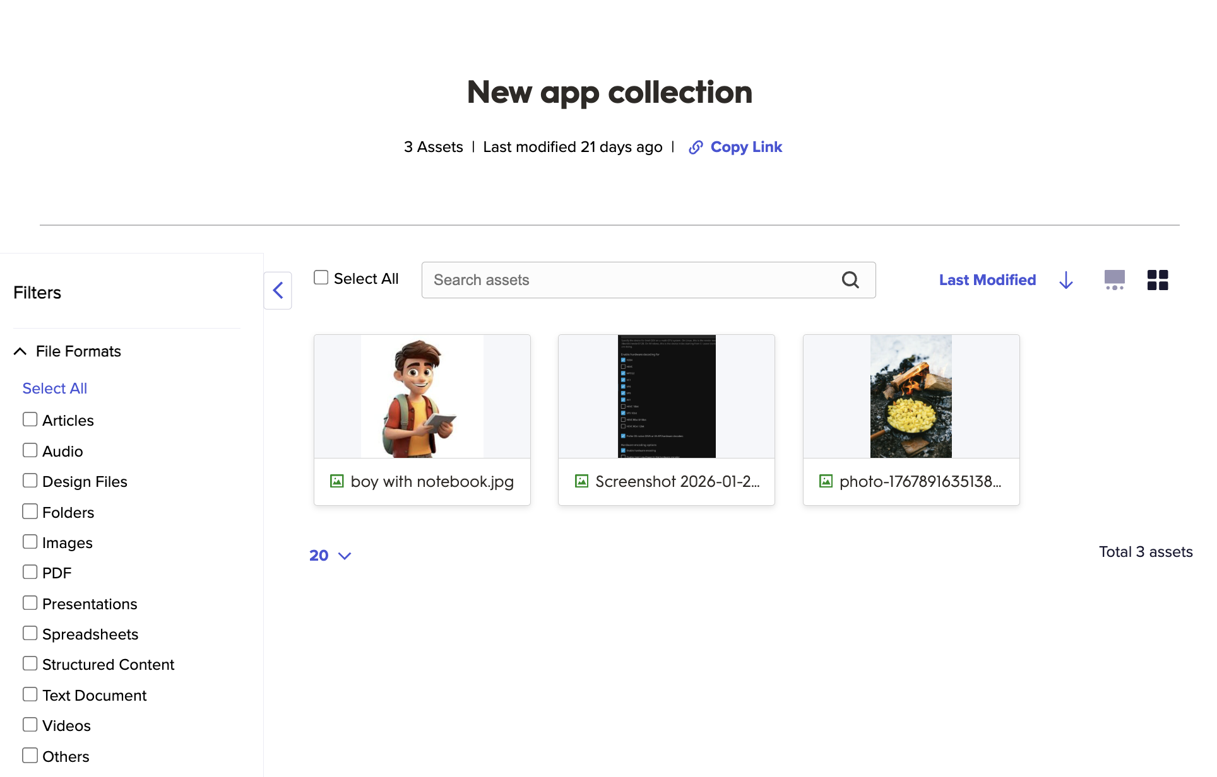Click the chain link icon beside Copy Link

pos(695,147)
